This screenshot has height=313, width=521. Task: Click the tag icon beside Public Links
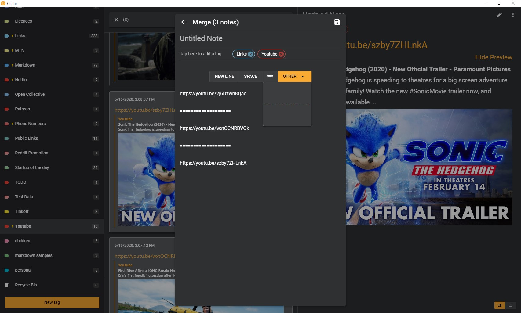(7, 139)
